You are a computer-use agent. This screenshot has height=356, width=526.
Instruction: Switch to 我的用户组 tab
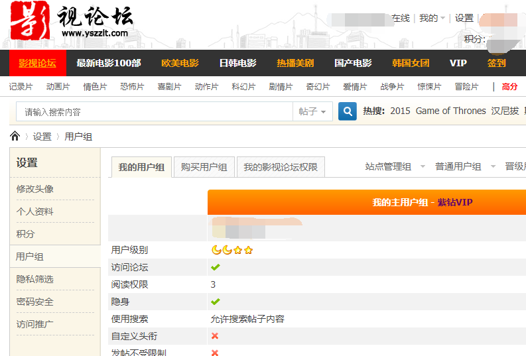[x=141, y=167]
